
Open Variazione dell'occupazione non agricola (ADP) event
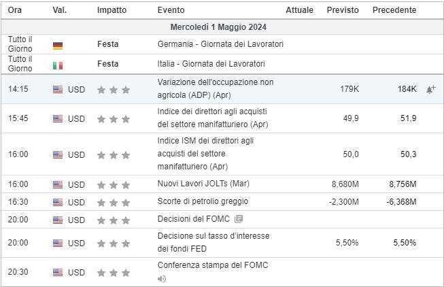[x=216, y=88]
